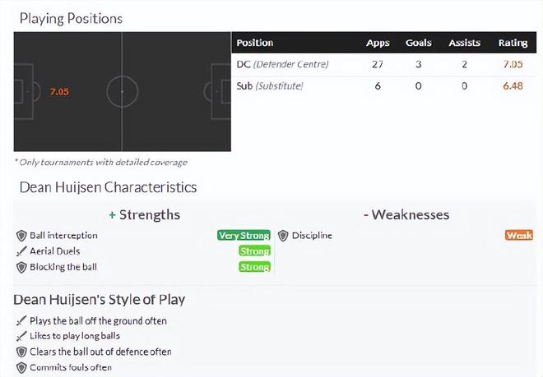This screenshot has width=543, height=377.
Task: Click the shield icon beside Blocking the ball
Action: 21,267
